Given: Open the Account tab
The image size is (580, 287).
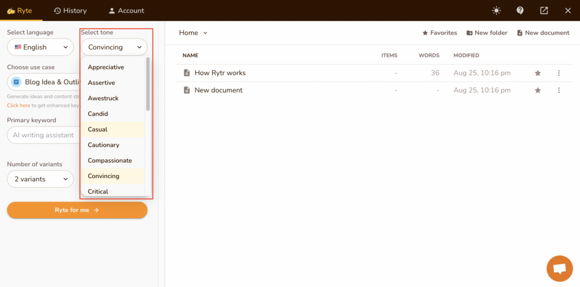Looking at the screenshot, I should click(x=126, y=10).
